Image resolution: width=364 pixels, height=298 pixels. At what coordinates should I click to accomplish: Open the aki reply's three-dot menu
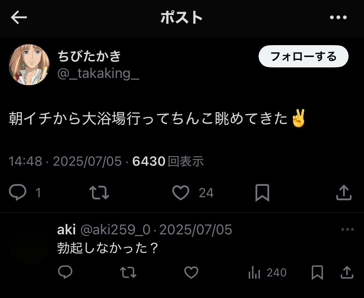point(348,229)
